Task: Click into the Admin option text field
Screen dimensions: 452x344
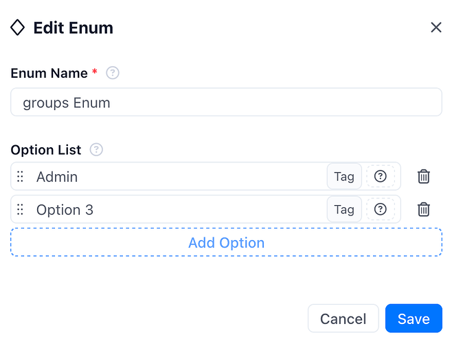Action: (180, 177)
